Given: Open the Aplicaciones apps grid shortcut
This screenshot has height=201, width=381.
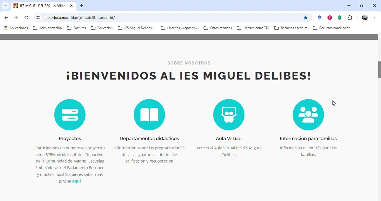Looking at the screenshot, I should tap(16, 28).
